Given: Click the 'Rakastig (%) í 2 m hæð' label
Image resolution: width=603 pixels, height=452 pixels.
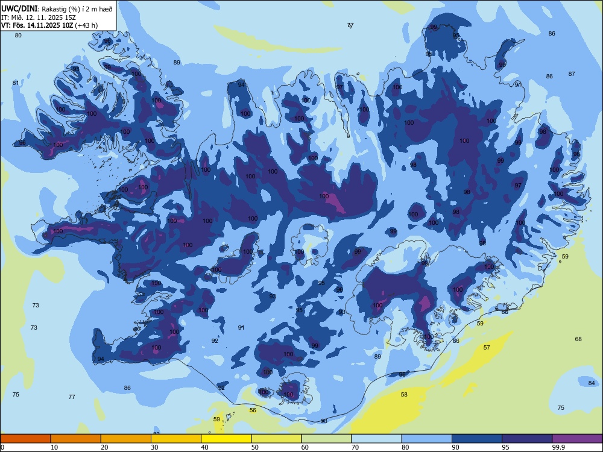Looking at the screenshot, I should [77, 9].
